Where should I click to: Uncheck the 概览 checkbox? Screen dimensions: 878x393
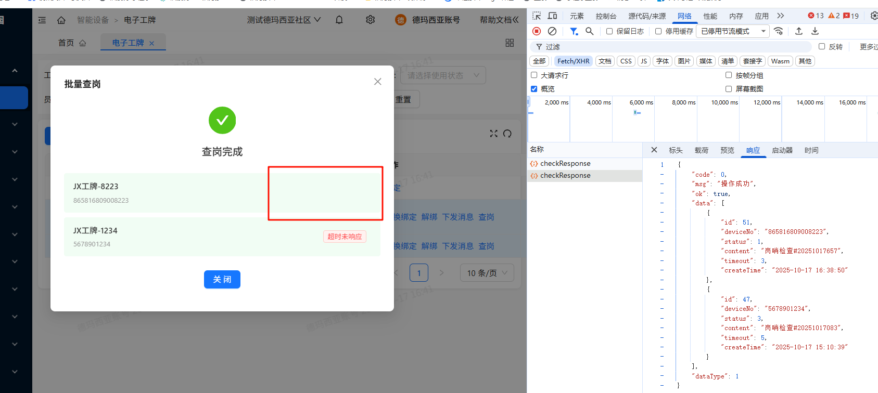click(534, 89)
